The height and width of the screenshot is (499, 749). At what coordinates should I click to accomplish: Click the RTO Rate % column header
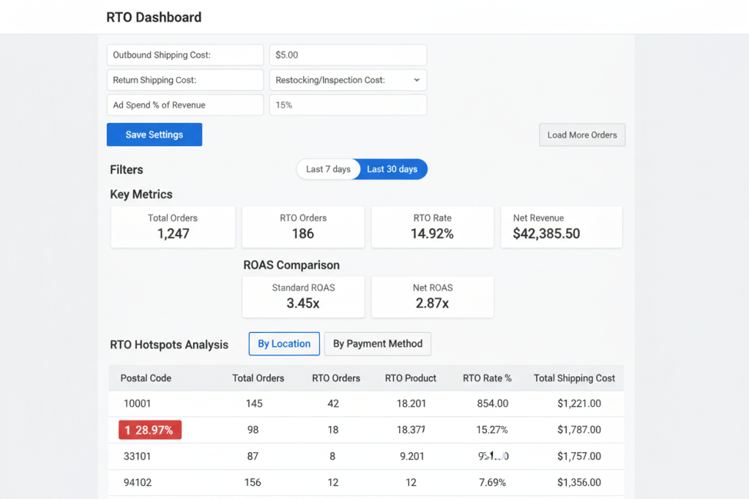point(487,378)
